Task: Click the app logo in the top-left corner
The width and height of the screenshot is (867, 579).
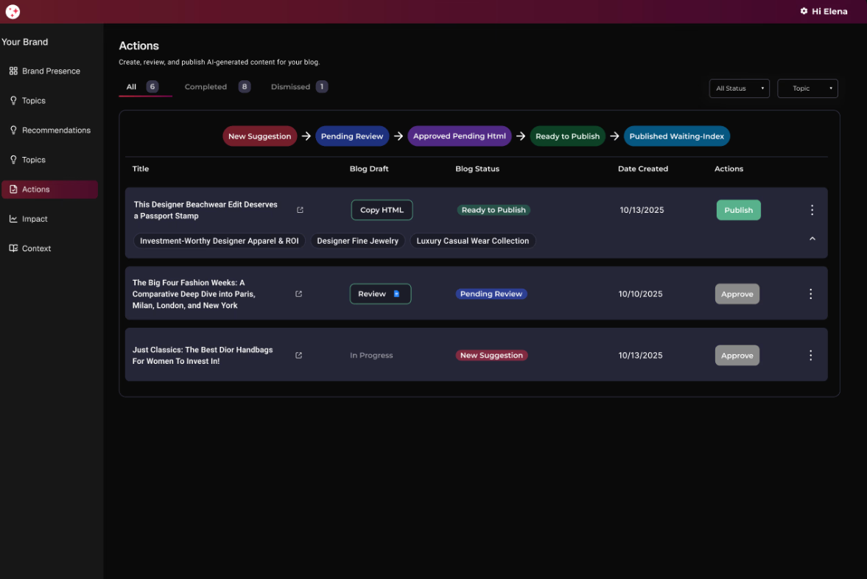Action: (13, 12)
